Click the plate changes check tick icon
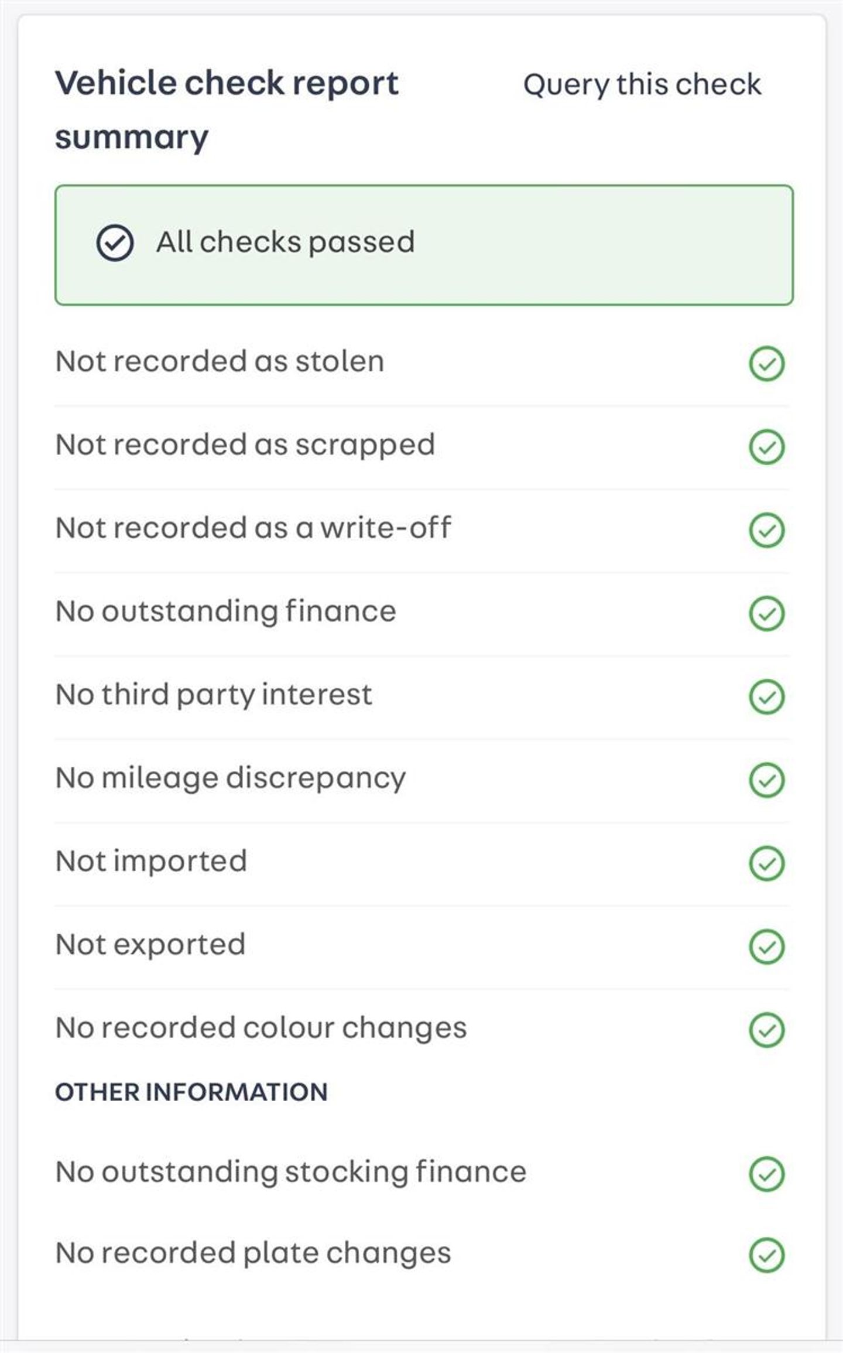 pos(766,1255)
